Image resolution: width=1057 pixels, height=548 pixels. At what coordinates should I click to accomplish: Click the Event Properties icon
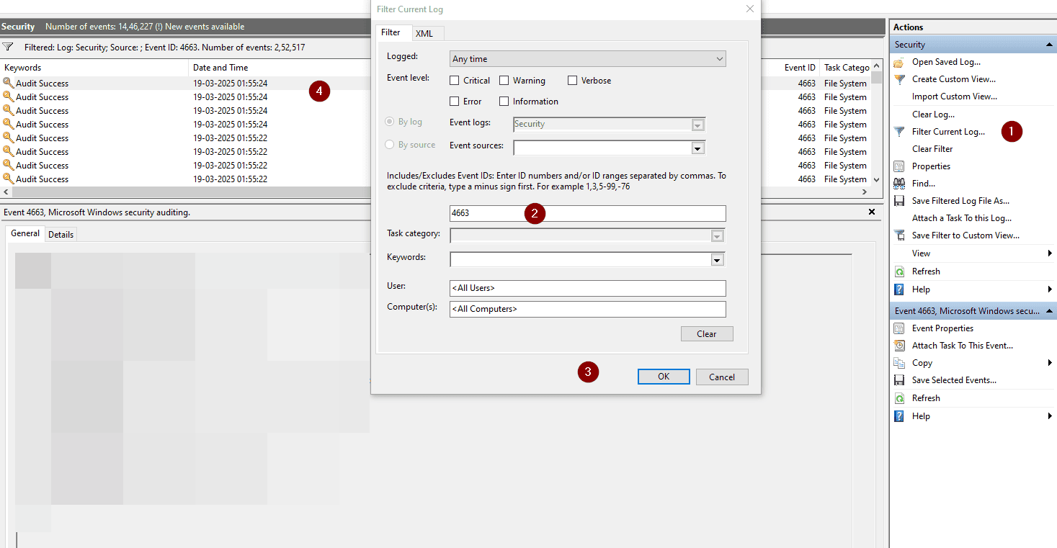[898, 328]
